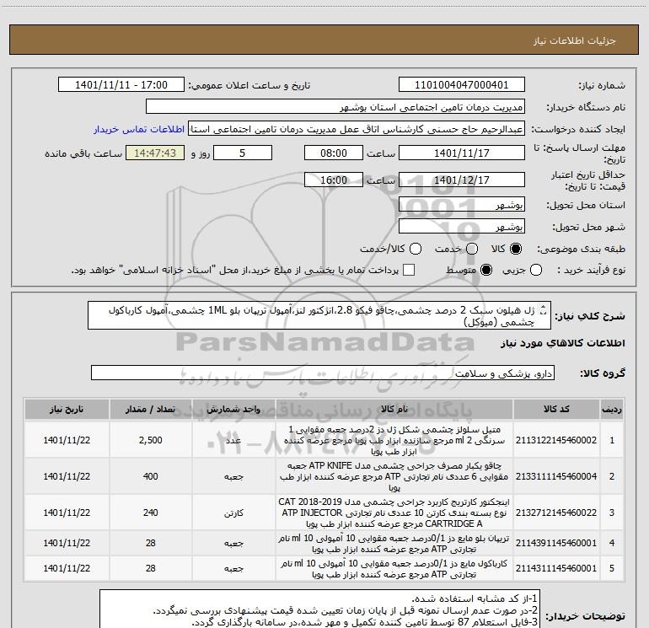The width and height of the screenshot is (649, 628).
Task: Click the ATP KNIFE product name cell
Action: [394, 476]
